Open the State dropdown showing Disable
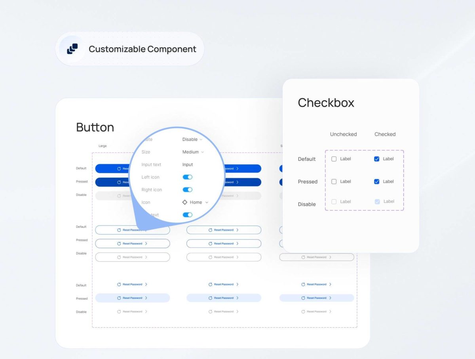This screenshot has width=475, height=359. pyautogui.click(x=192, y=139)
